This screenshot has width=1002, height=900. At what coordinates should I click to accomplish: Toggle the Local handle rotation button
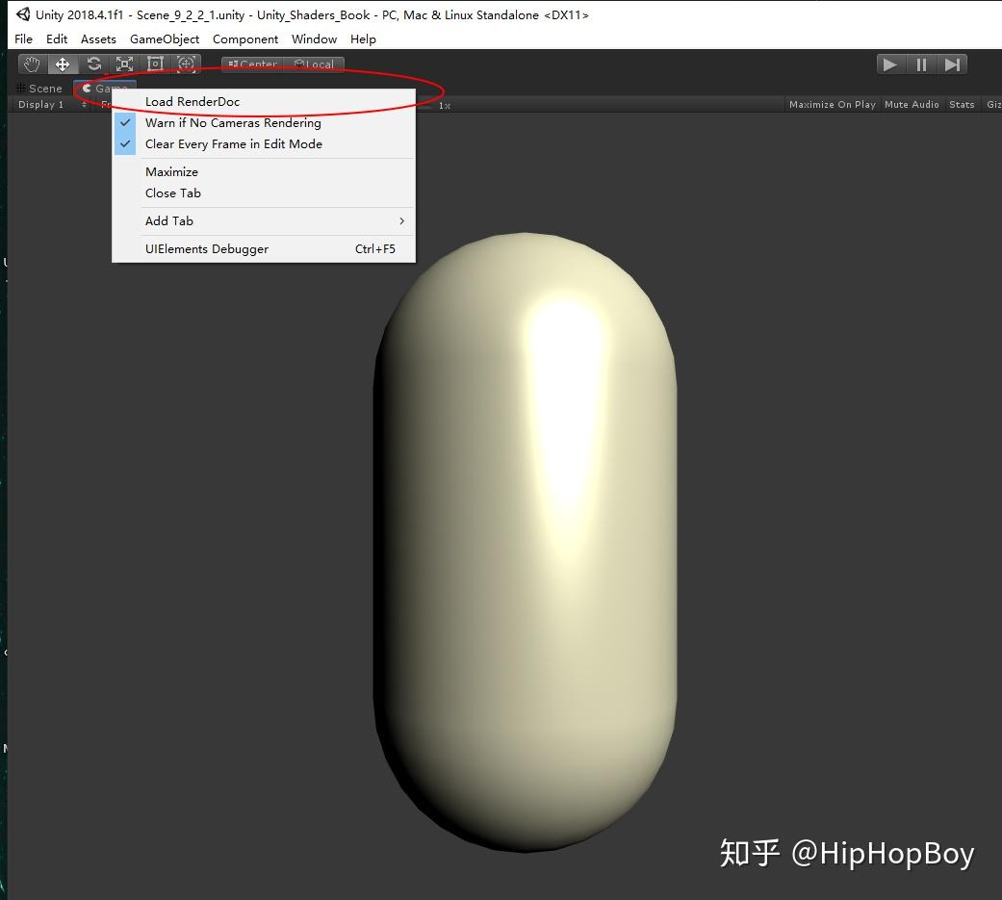[x=314, y=64]
